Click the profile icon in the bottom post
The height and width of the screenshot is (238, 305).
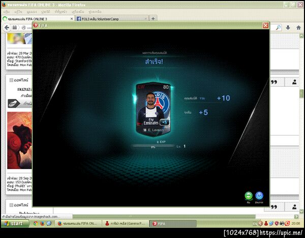coord(294,207)
